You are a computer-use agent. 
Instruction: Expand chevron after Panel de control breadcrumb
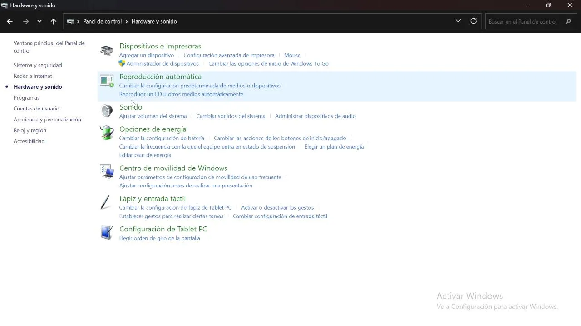(x=127, y=21)
